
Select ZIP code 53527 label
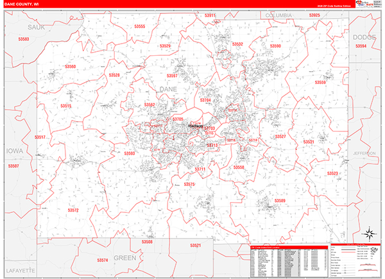[x=280, y=137]
